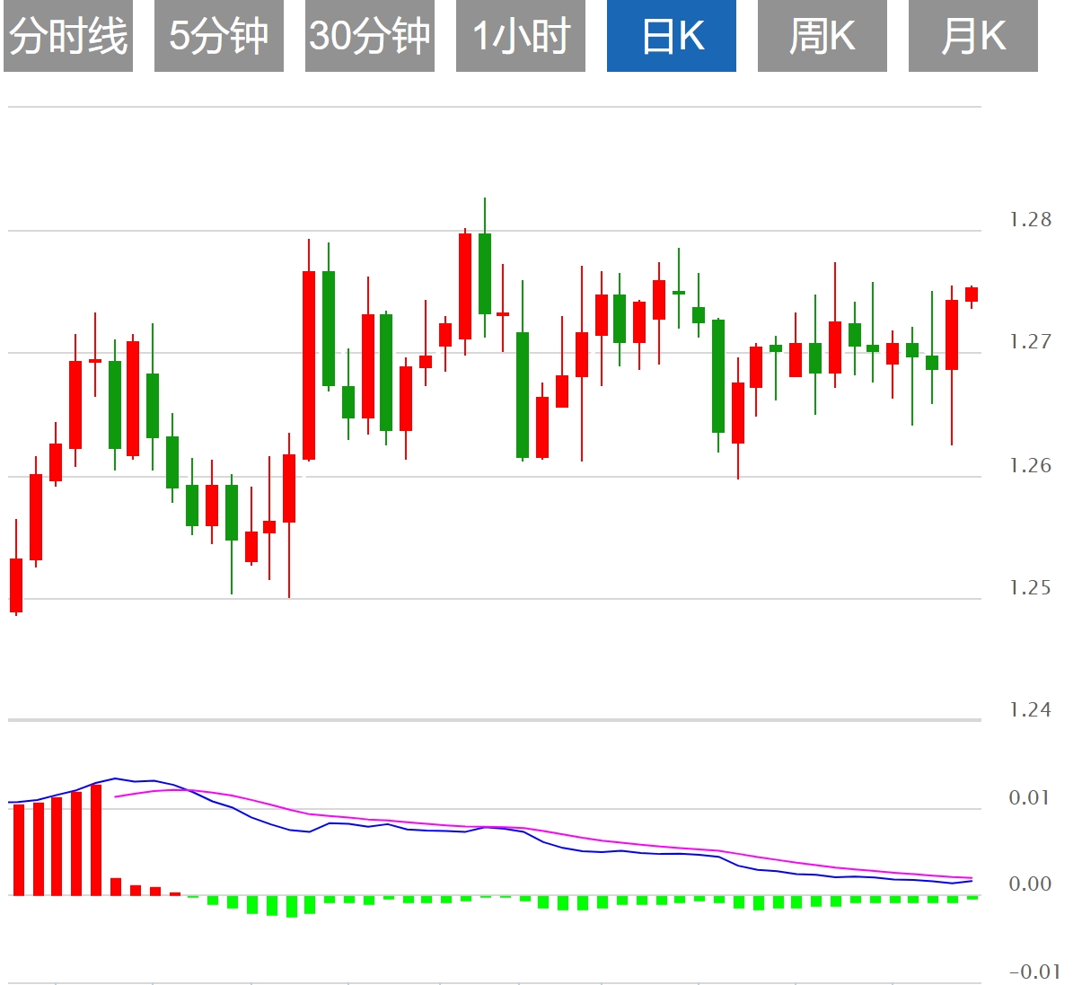
Task: Click the 1.25 price axis label
Action: point(1030,588)
